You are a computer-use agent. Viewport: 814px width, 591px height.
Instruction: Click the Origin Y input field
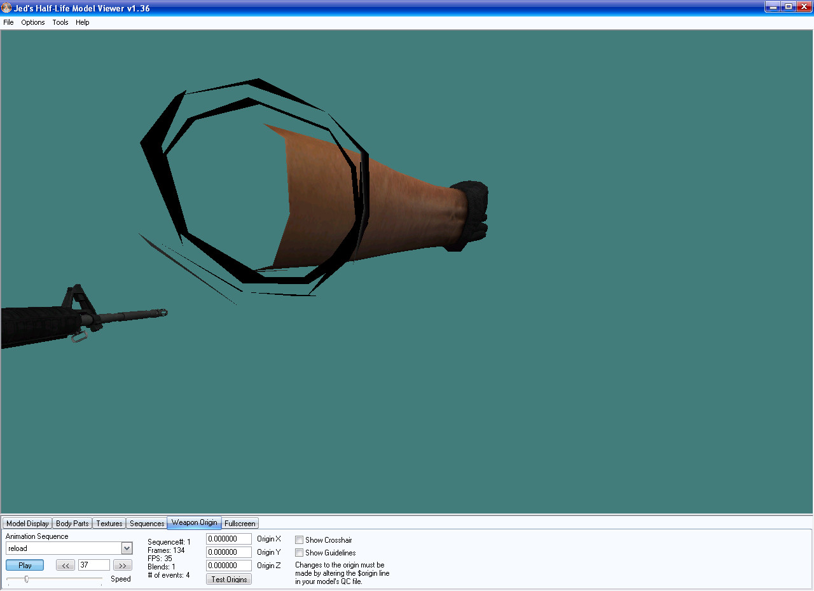(x=229, y=552)
